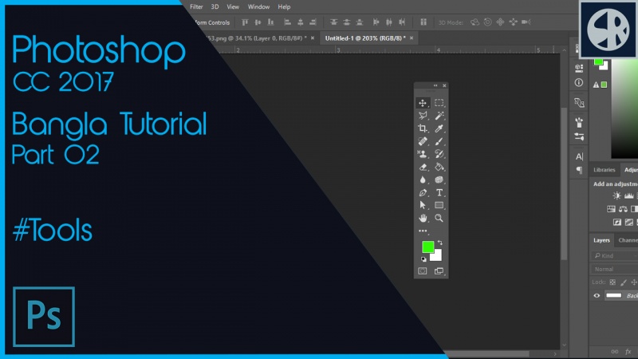Open the Normal blend mode dropdown
This screenshot has height=359, width=638.
[x=614, y=269]
